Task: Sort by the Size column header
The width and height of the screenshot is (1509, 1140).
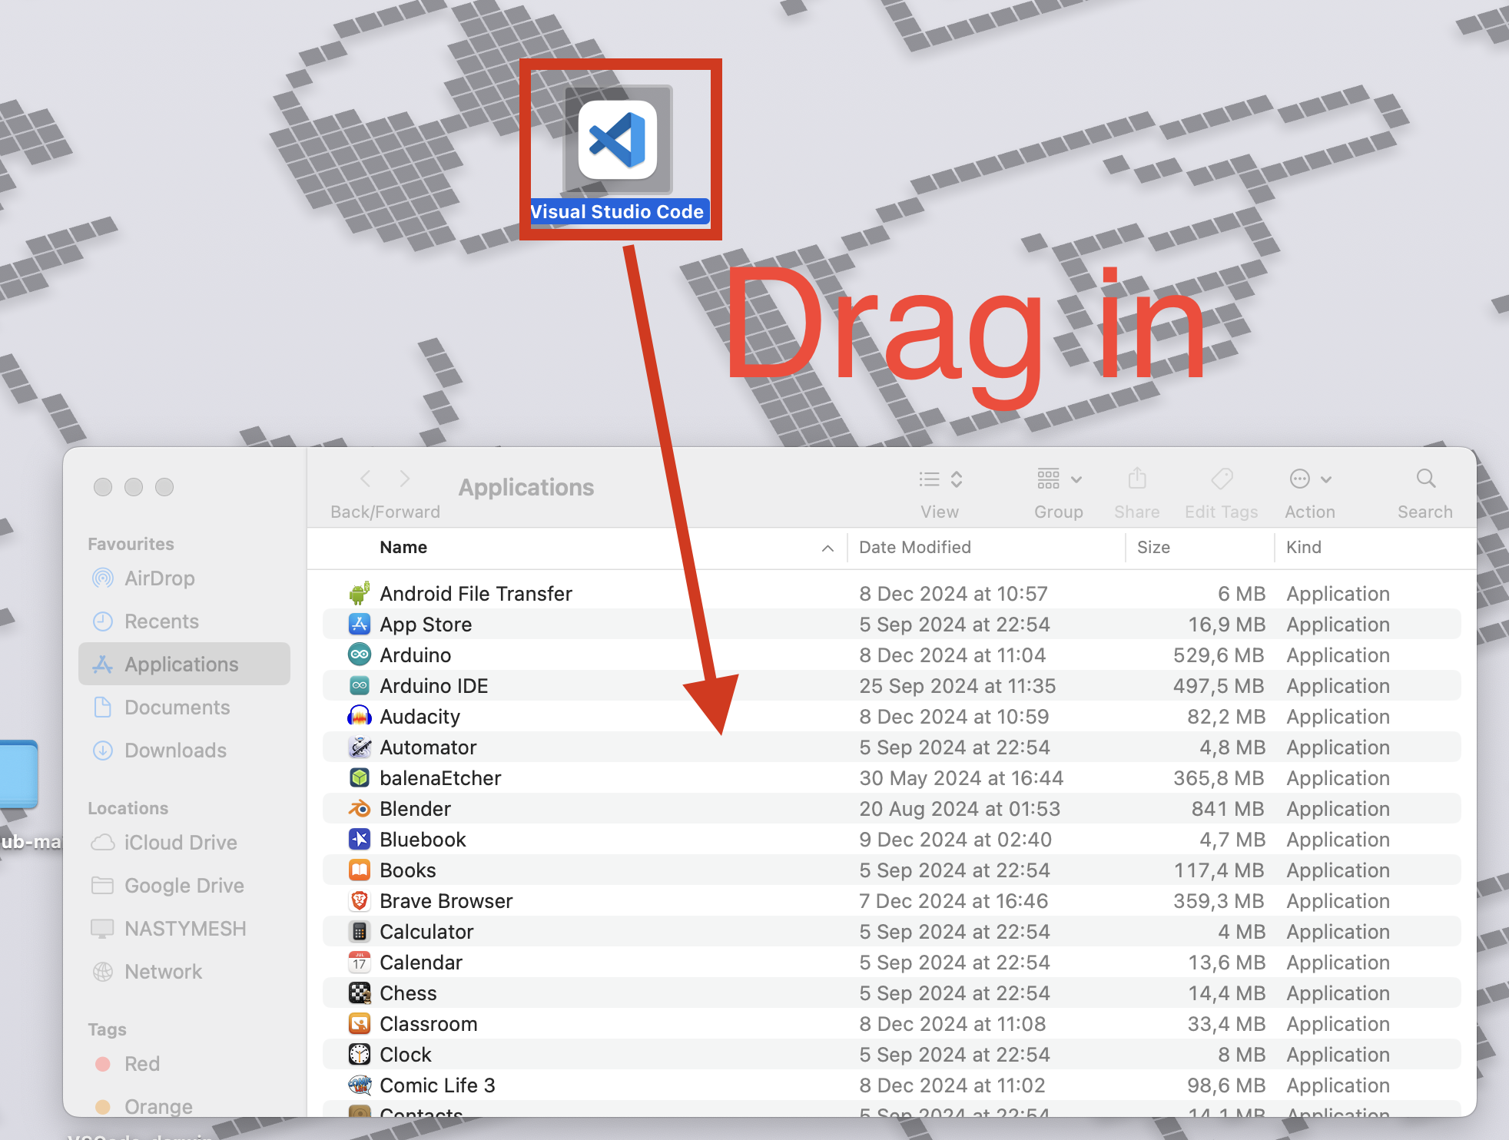Action: (x=1153, y=547)
